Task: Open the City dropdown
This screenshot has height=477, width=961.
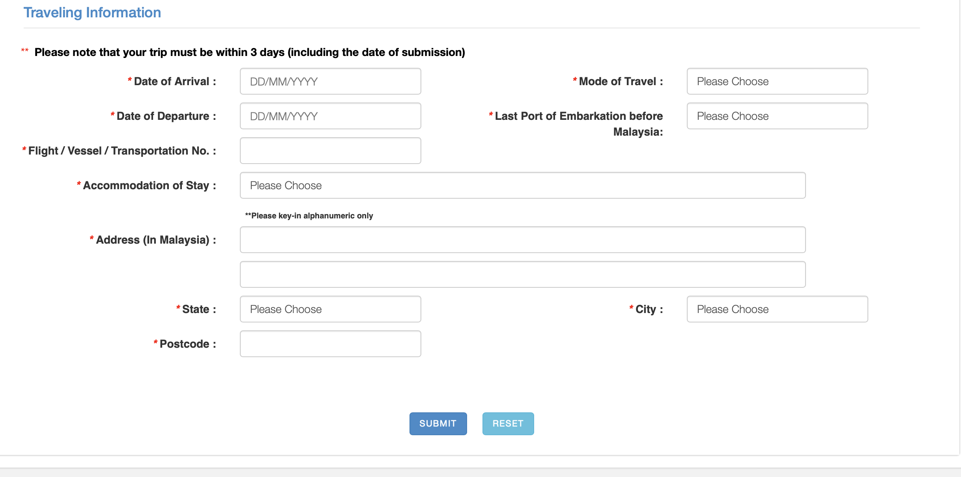Action: pyautogui.click(x=777, y=309)
